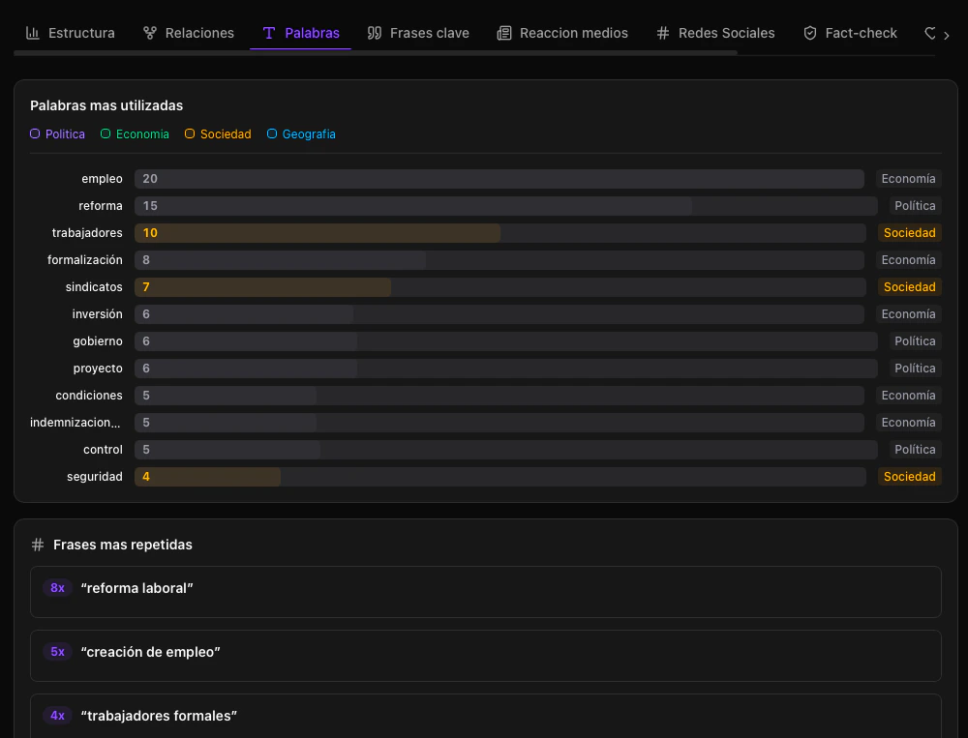Click the Economía tag in the empleo row
The width and height of the screenshot is (968, 738).
point(908,179)
